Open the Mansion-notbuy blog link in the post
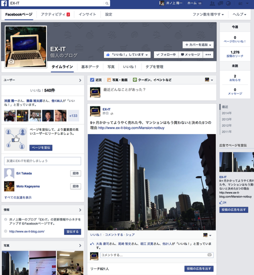254x275 pixels. click(x=131, y=128)
